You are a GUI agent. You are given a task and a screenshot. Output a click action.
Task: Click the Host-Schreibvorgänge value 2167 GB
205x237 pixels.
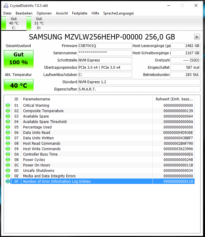[x=185, y=53]
